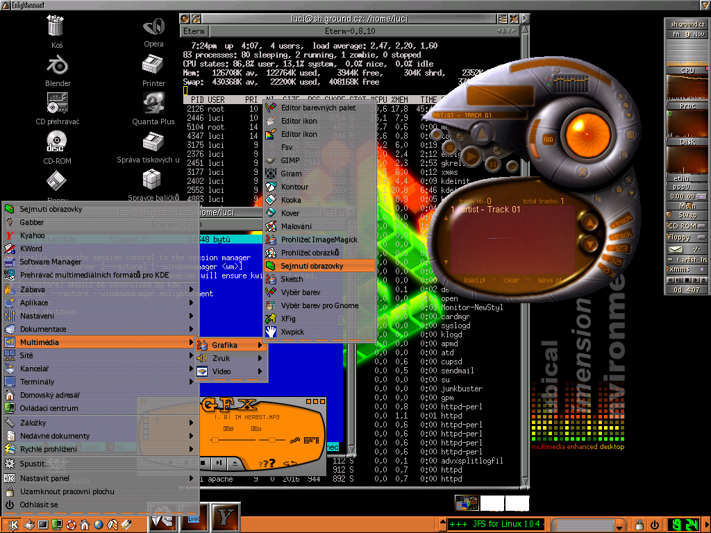Expand the Aplikace submenu

(x=101, y=303)
